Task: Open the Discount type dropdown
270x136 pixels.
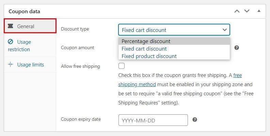Action: 174,30
